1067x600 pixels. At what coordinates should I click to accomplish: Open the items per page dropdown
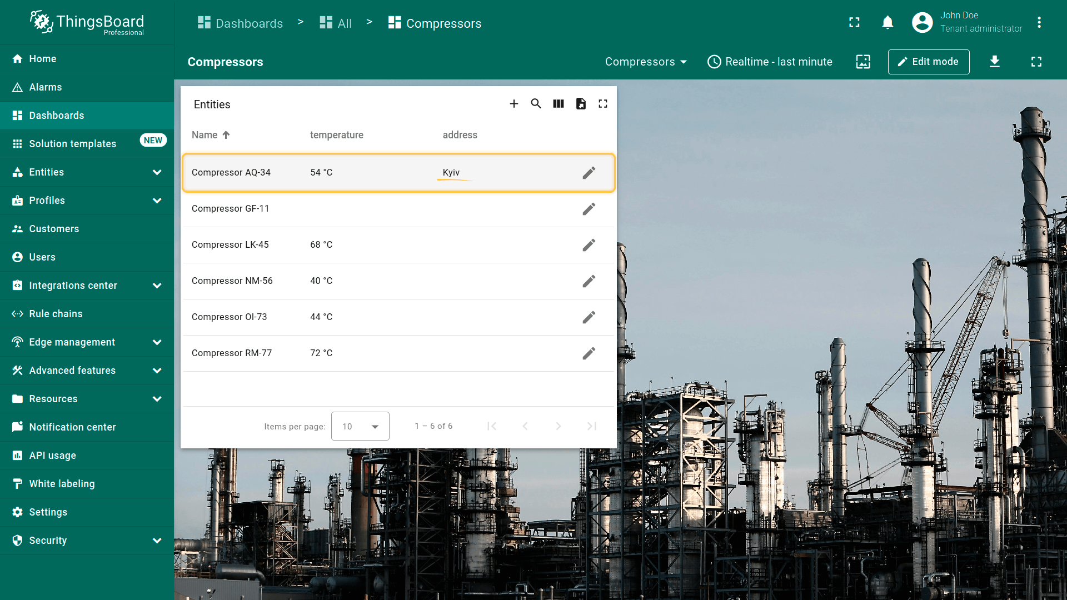[360, 426]
